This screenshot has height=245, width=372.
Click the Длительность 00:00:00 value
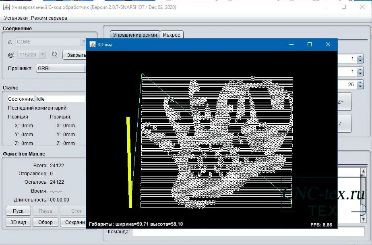pos(60,200)
